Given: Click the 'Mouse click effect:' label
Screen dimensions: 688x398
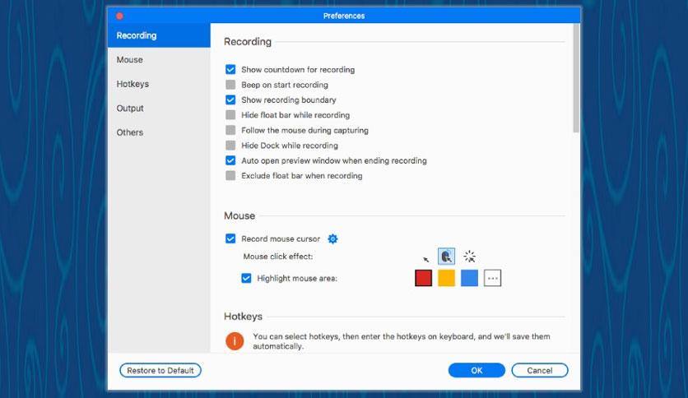Looking at the screenshot, I should [x=277, y=257].
